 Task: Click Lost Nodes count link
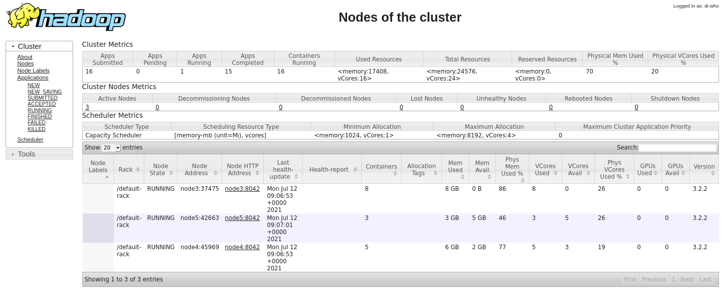(x=401, y=107)
